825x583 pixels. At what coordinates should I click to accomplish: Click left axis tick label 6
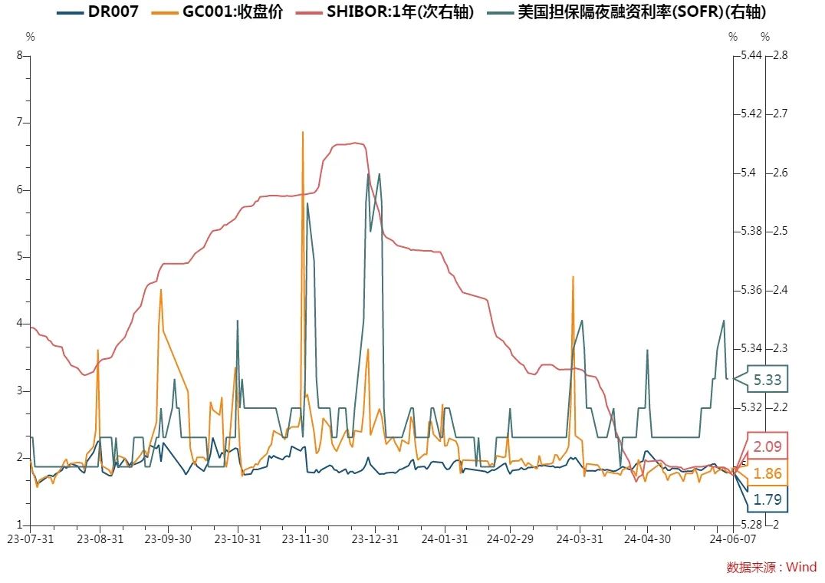(x=20, y=190)
